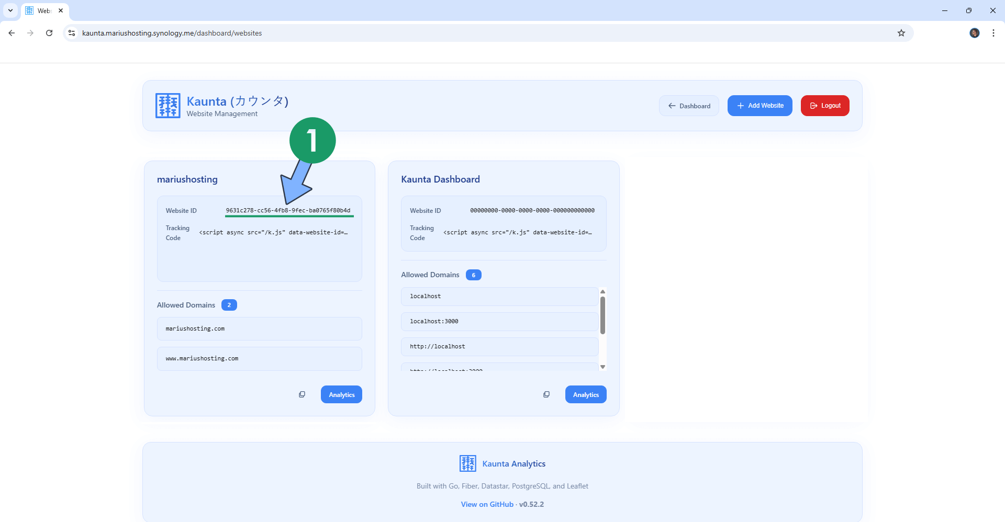Select the open browser tab

(x=43, y=10)
